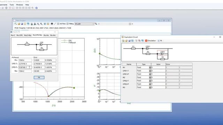Switch to the Rs-CPE tab
The image size is (223, 125).
[x=20, y=35]
